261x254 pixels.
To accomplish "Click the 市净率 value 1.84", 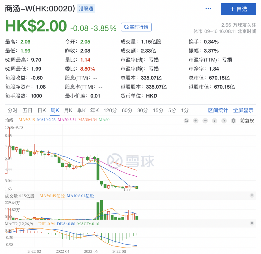I will tap(214, 69).
